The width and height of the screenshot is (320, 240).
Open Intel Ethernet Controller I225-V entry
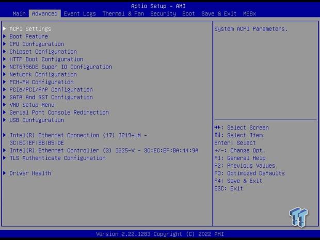[104, 150]
